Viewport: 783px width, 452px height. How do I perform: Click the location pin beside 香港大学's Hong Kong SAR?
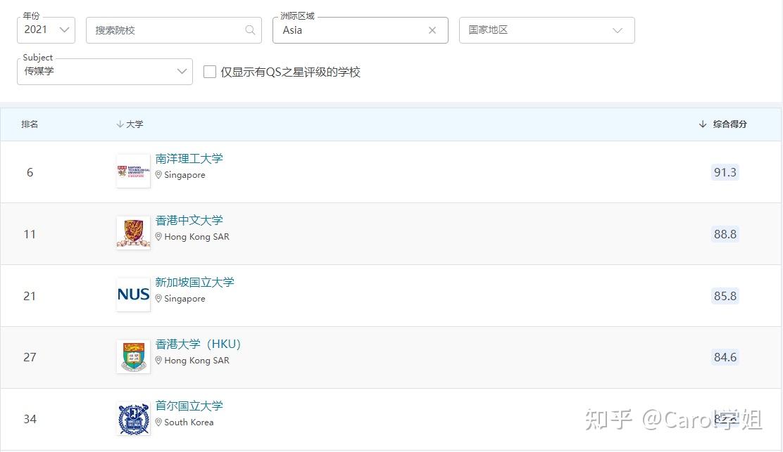point(158,361)
